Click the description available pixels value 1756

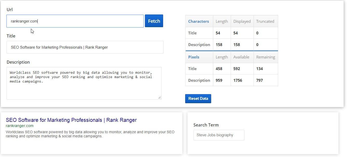coord(238,80)
